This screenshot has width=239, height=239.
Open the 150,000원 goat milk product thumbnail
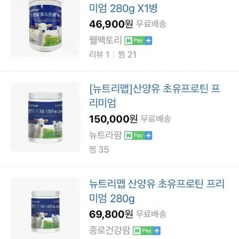click(45, 117)
